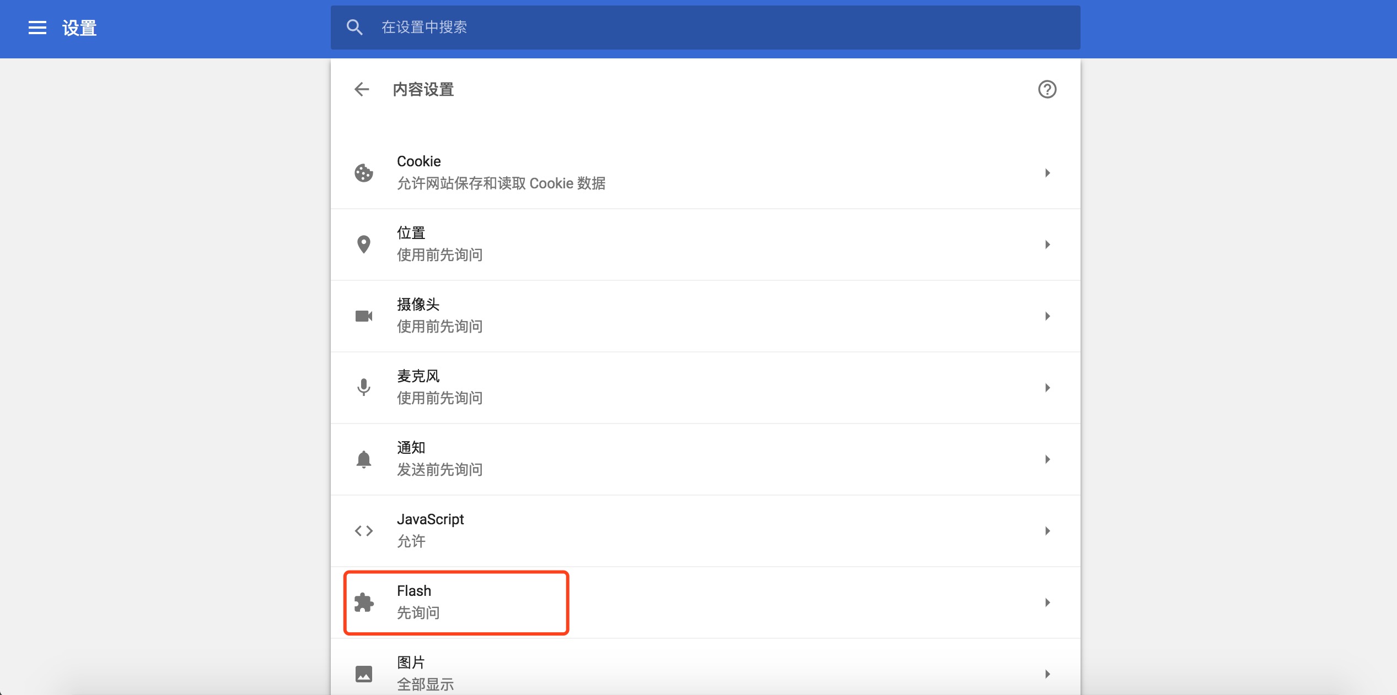Open the help question mark icon
Screen dimensions: 1397x695
tap(1047, 89)
